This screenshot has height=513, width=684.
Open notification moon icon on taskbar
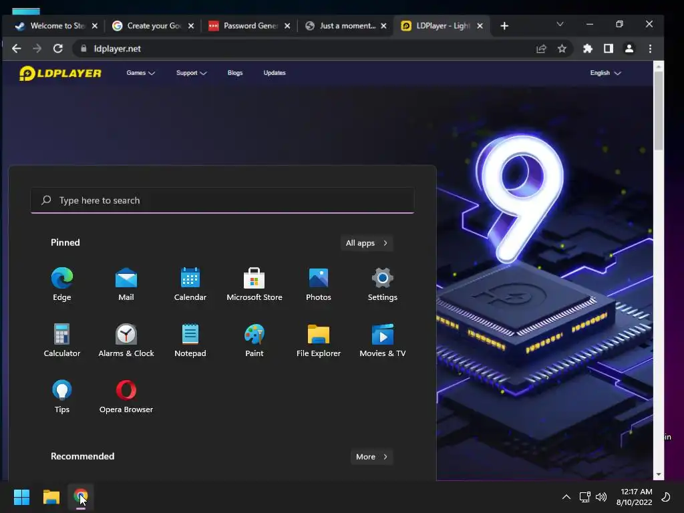pyautogui.click(x=666, y=497)
